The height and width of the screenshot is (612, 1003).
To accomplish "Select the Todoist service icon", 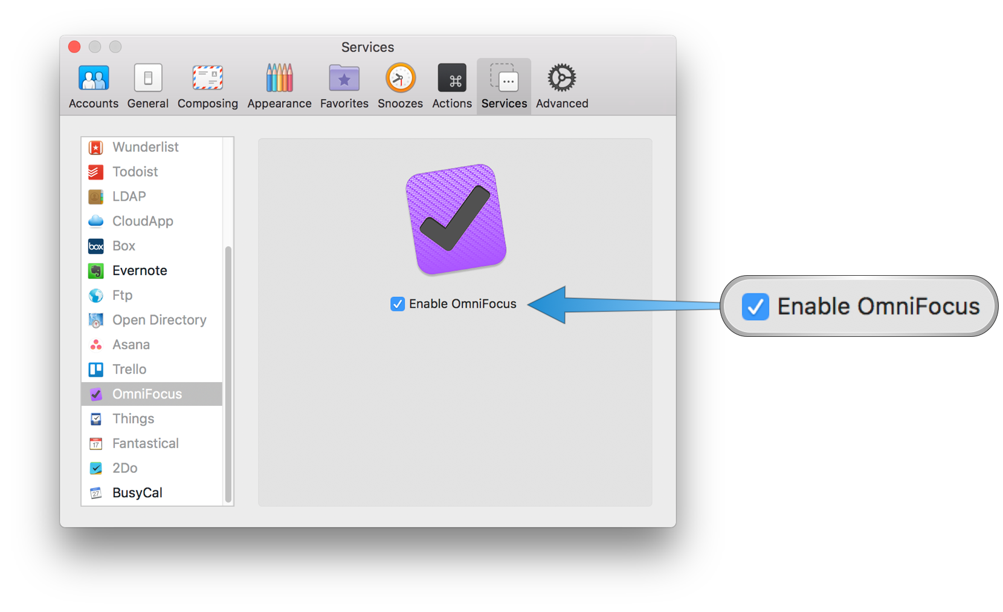I will pos(95,172).
